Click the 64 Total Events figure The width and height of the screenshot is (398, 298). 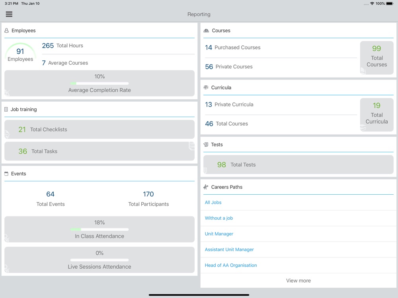(51, 199)
